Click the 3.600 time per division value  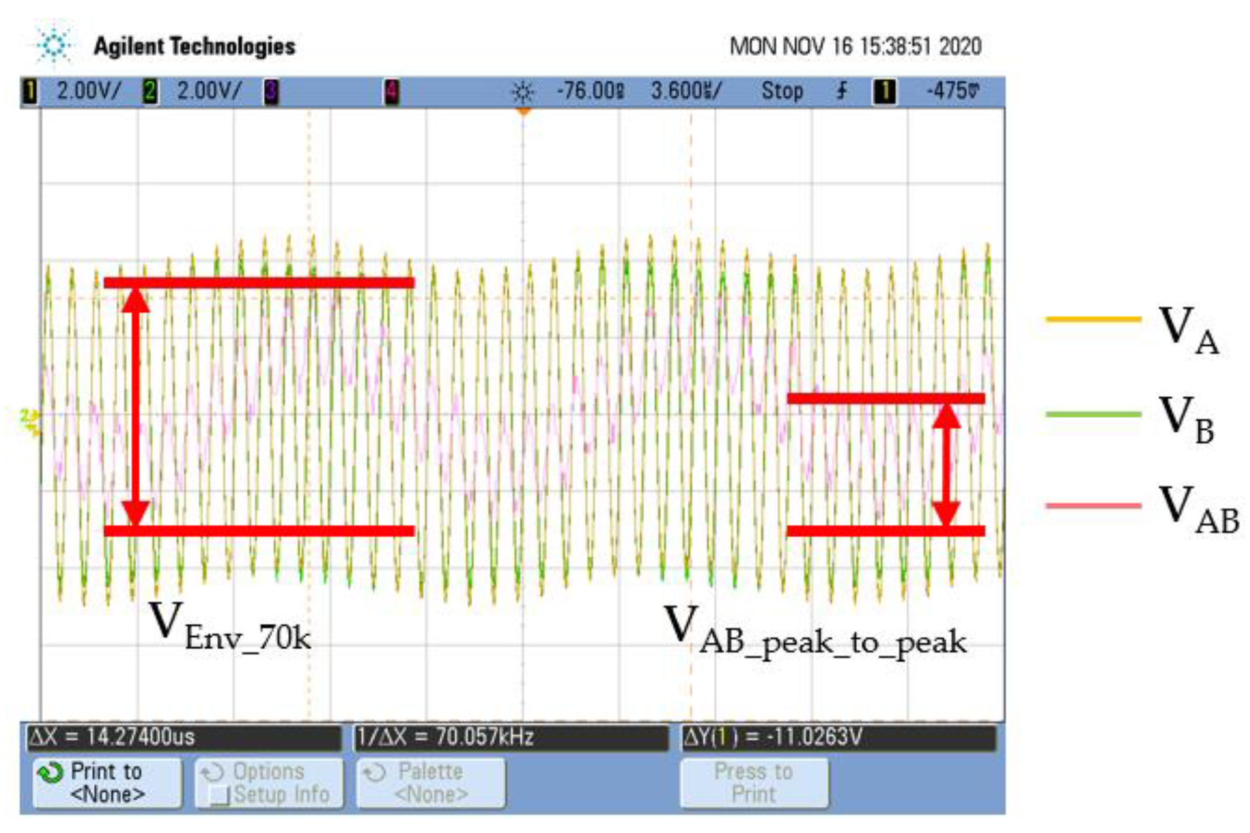pos(686,91)
